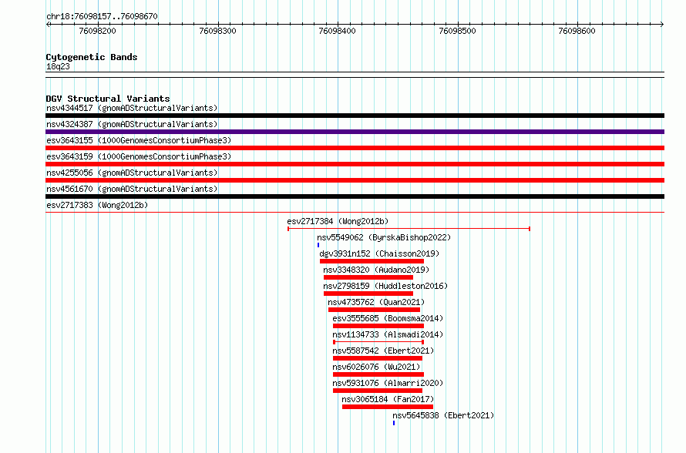Click the purple nsv4324387 variant bar

pos(355,132)
